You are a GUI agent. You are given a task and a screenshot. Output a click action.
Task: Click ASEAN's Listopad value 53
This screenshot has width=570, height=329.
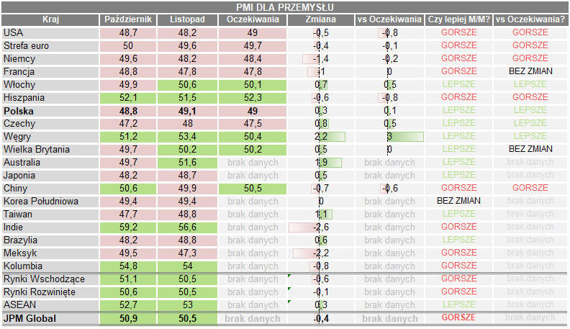tap(187, 305)
